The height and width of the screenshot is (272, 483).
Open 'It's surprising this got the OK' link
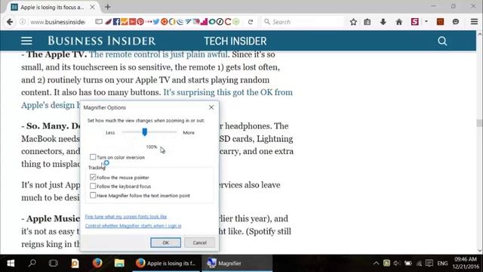pyautogui.click(x=228, y=92)
